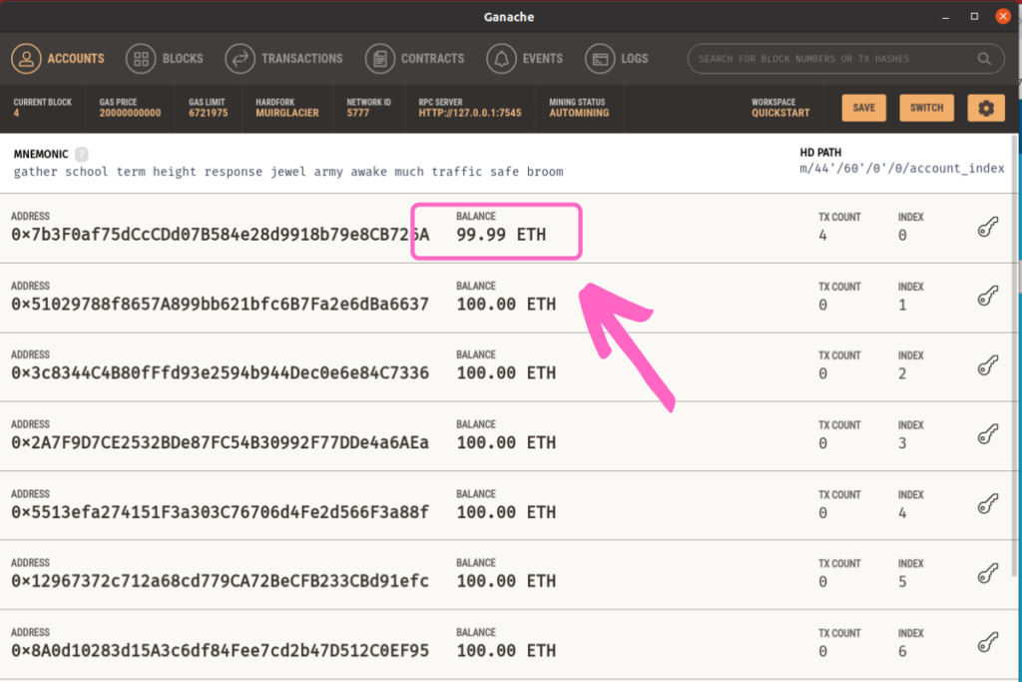Show key for address 0x12967372…
This screenshot has height=682, width=1022.
pyautogui.click(x=987, y=574)
